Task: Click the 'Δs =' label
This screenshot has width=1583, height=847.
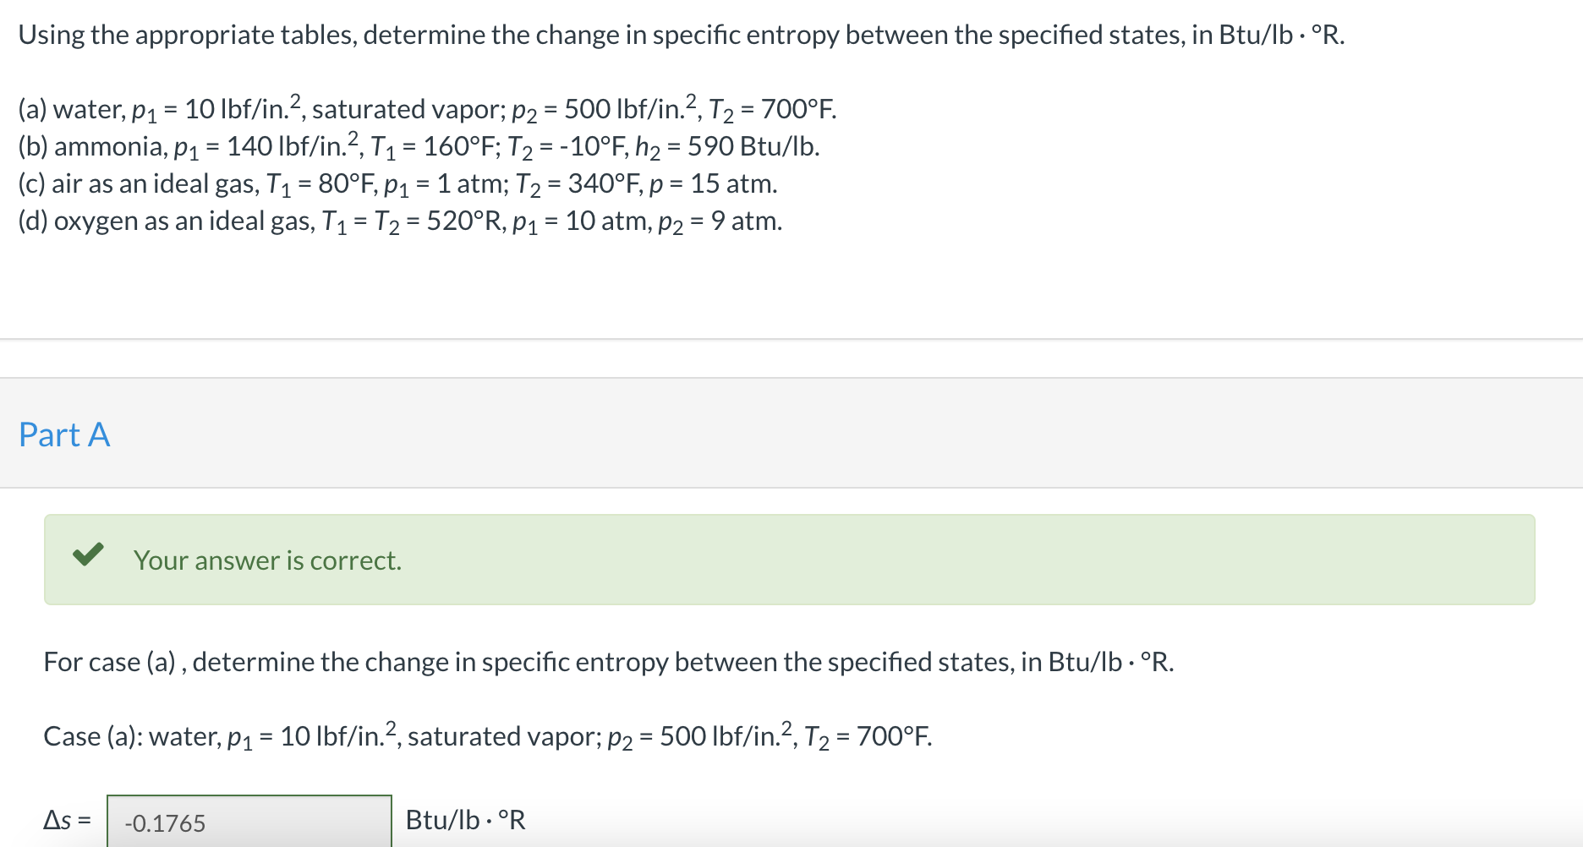Action: tap(67, 819)
